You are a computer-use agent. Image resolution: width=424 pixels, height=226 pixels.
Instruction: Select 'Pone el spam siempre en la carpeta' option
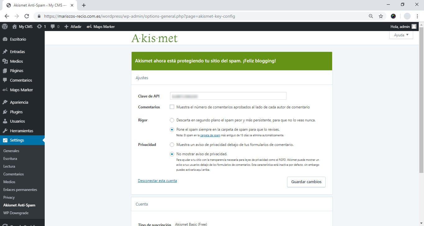(x=172, y=129)
